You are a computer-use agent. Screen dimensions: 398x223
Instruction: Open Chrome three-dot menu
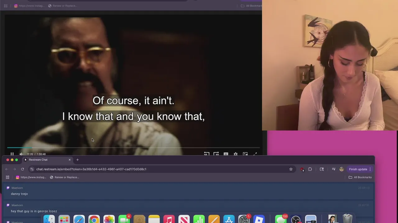tap(370, 169)
